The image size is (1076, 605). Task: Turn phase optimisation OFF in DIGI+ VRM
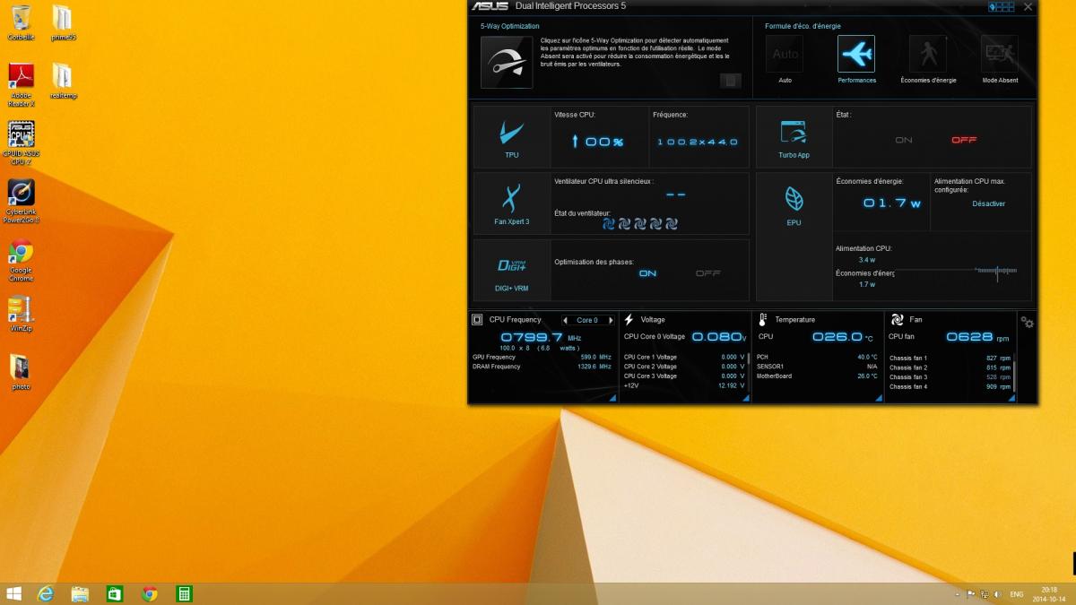click(708, 273)
